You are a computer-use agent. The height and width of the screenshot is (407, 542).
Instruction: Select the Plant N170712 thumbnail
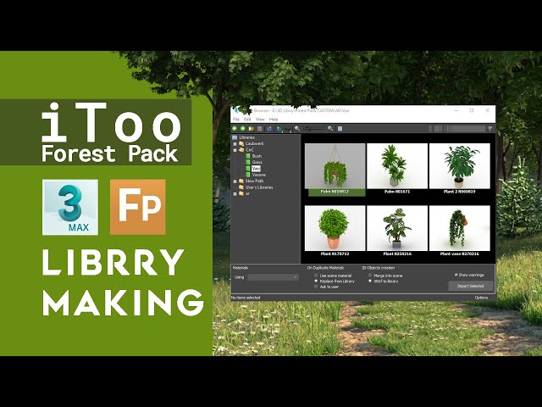pos(335,228)
